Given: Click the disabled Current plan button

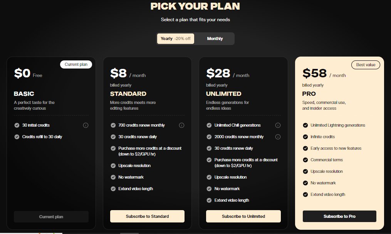Looking at the screenshot, I should pyautogui.click(x=51, y=217).
